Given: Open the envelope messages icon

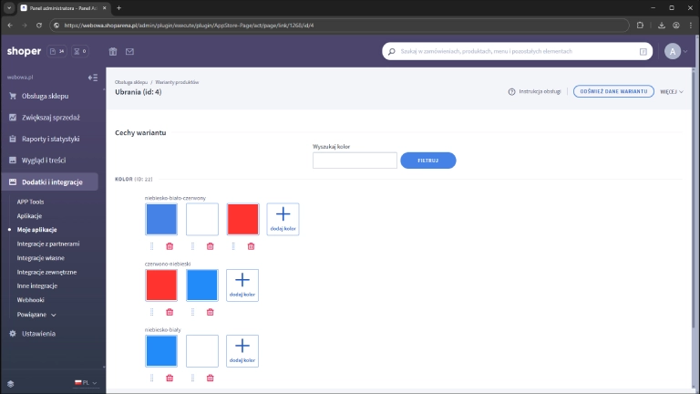Looking at the screenshot, I should pyautogui.click(x=129, y=52).
